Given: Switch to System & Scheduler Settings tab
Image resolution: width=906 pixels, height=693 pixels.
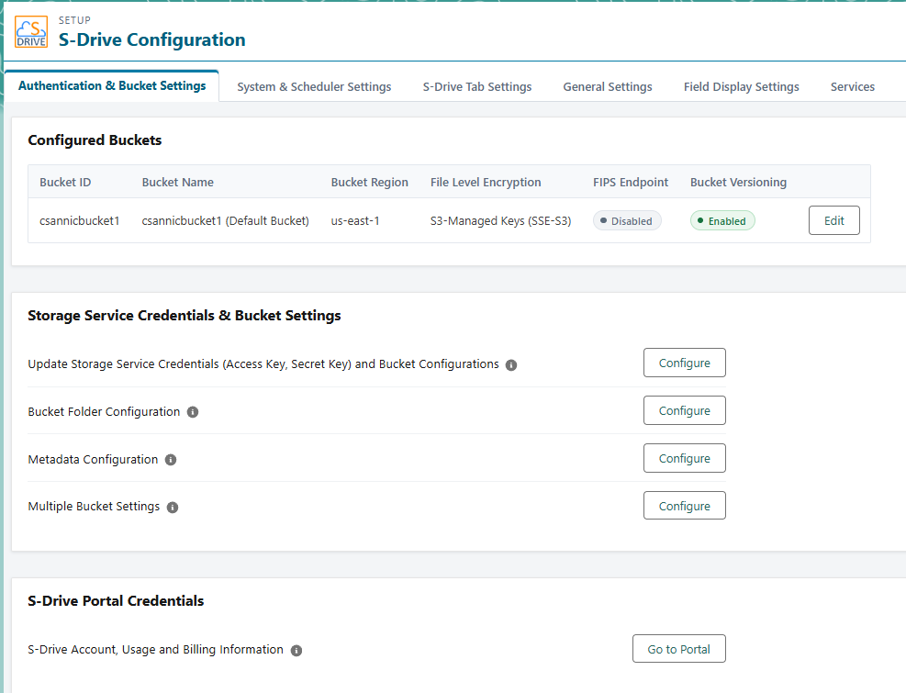Looking at the screenshot, I should point(314,86).
